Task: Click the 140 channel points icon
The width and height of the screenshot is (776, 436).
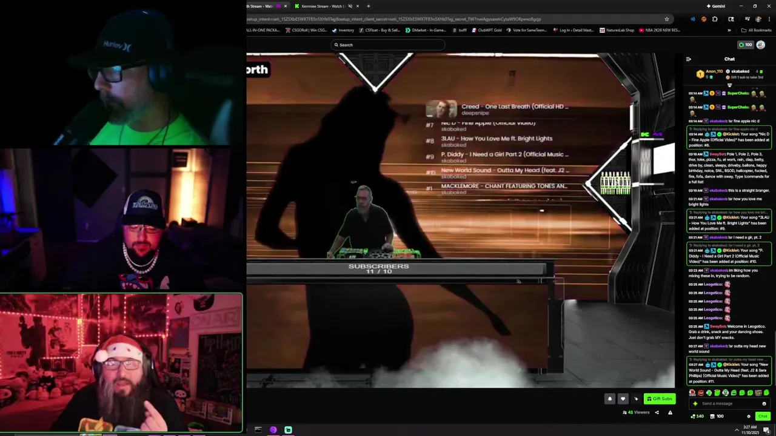Action: click(x=697, y=416)
